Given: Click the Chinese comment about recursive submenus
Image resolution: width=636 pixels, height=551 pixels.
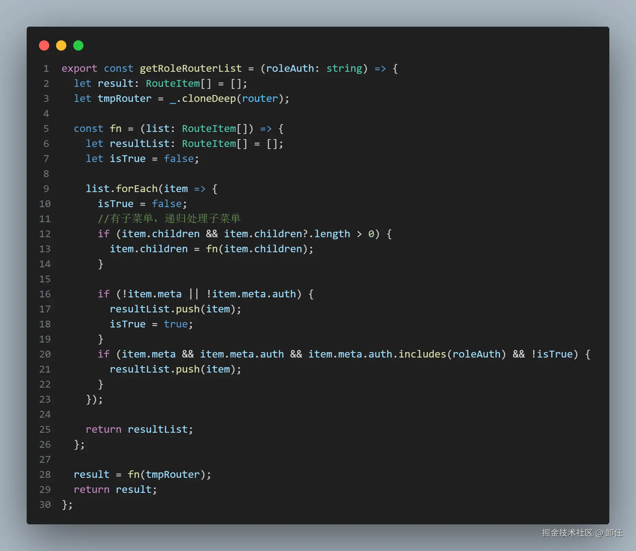Looking at the screenshot, I should point(169,218).
